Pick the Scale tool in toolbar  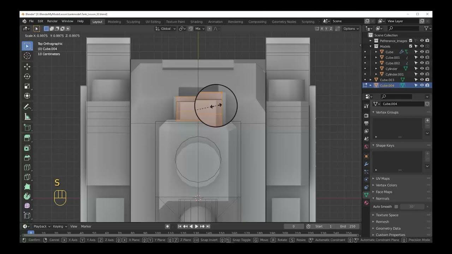pyautogui.click(x=27, y=86)
